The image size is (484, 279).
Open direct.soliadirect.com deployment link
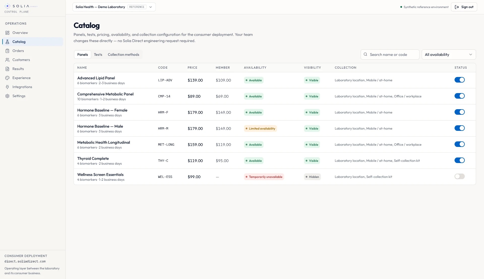pos(25,261)
